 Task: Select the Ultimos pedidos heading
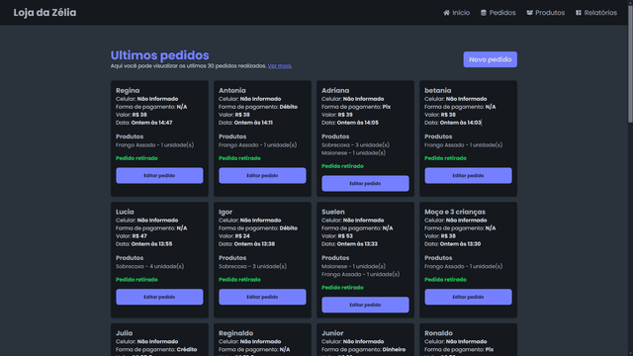pos(160,55)
